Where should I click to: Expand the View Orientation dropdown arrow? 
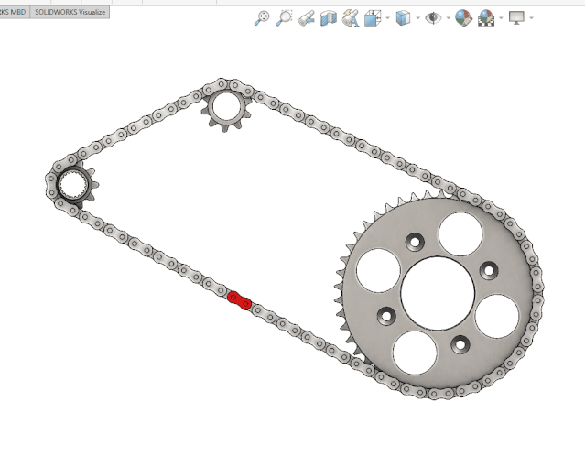point(387,18)
